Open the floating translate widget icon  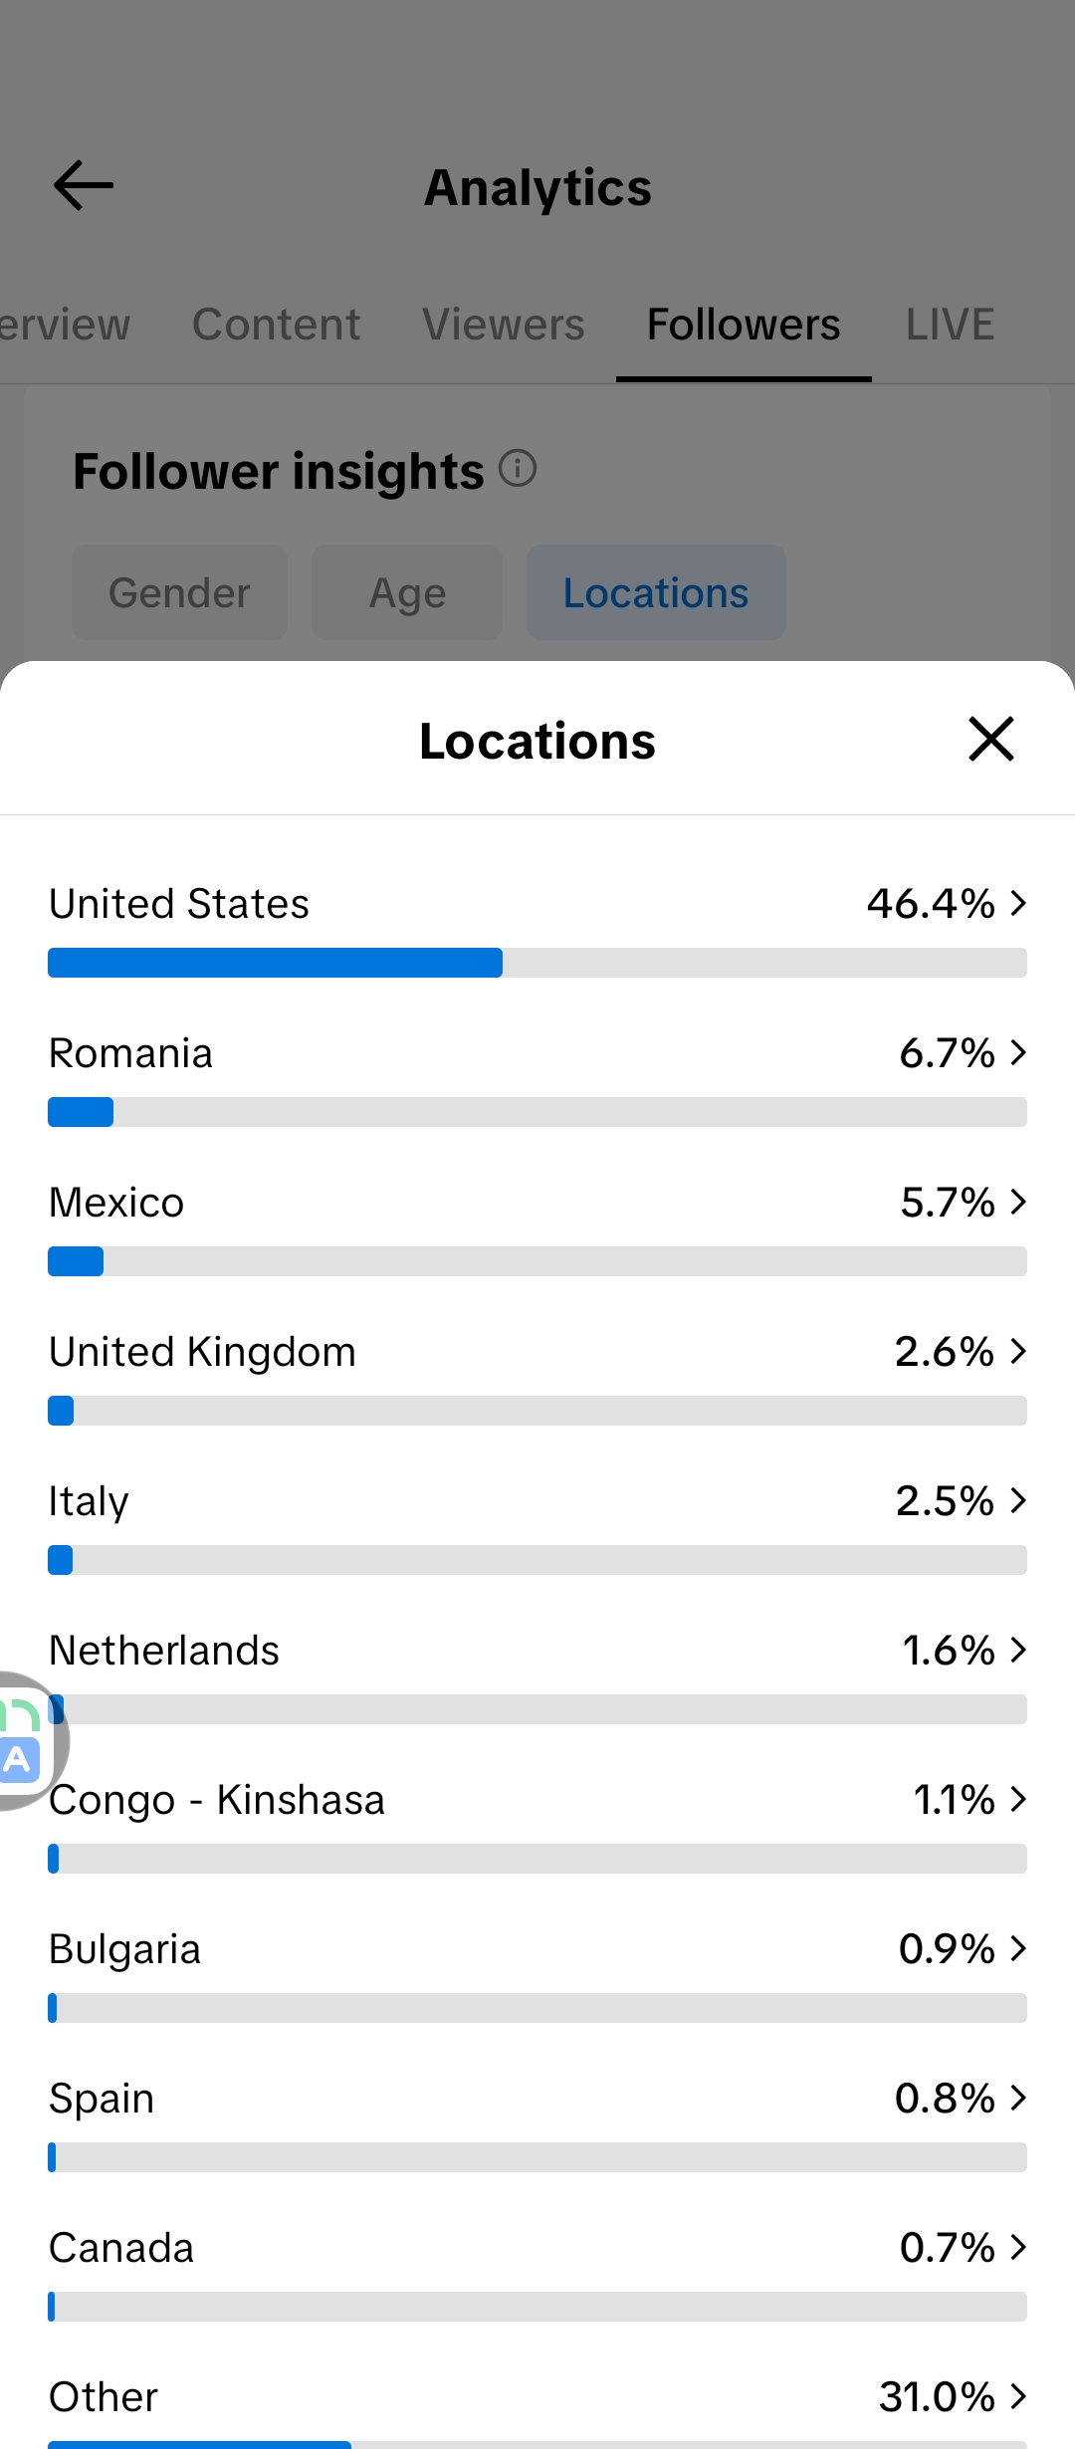coord(24,1741)
